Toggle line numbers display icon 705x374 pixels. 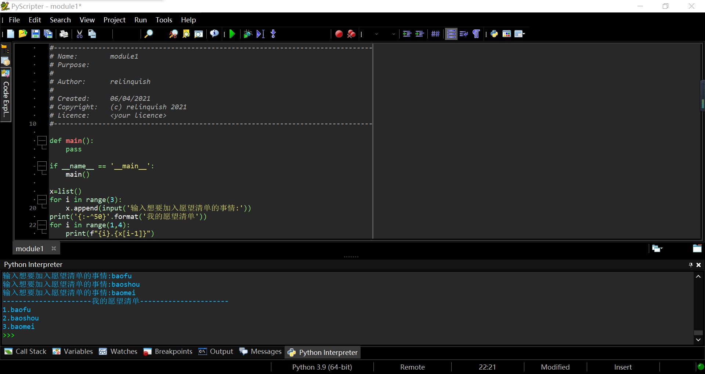(x=451, y=34)
